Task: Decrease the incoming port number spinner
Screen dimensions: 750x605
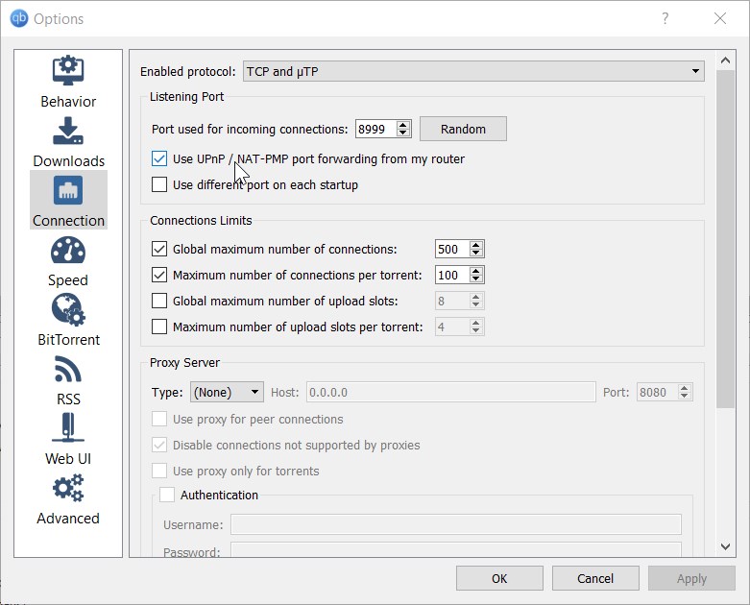Action: (x=403, y=133)
